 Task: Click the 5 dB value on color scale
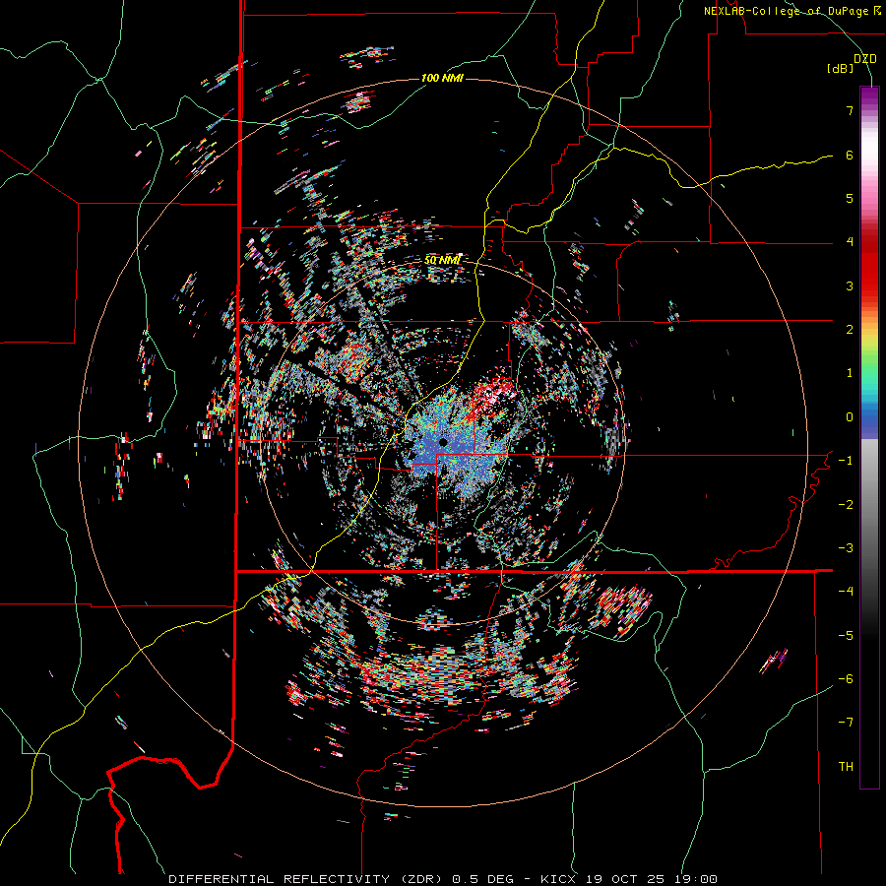(x=850, y=198)
